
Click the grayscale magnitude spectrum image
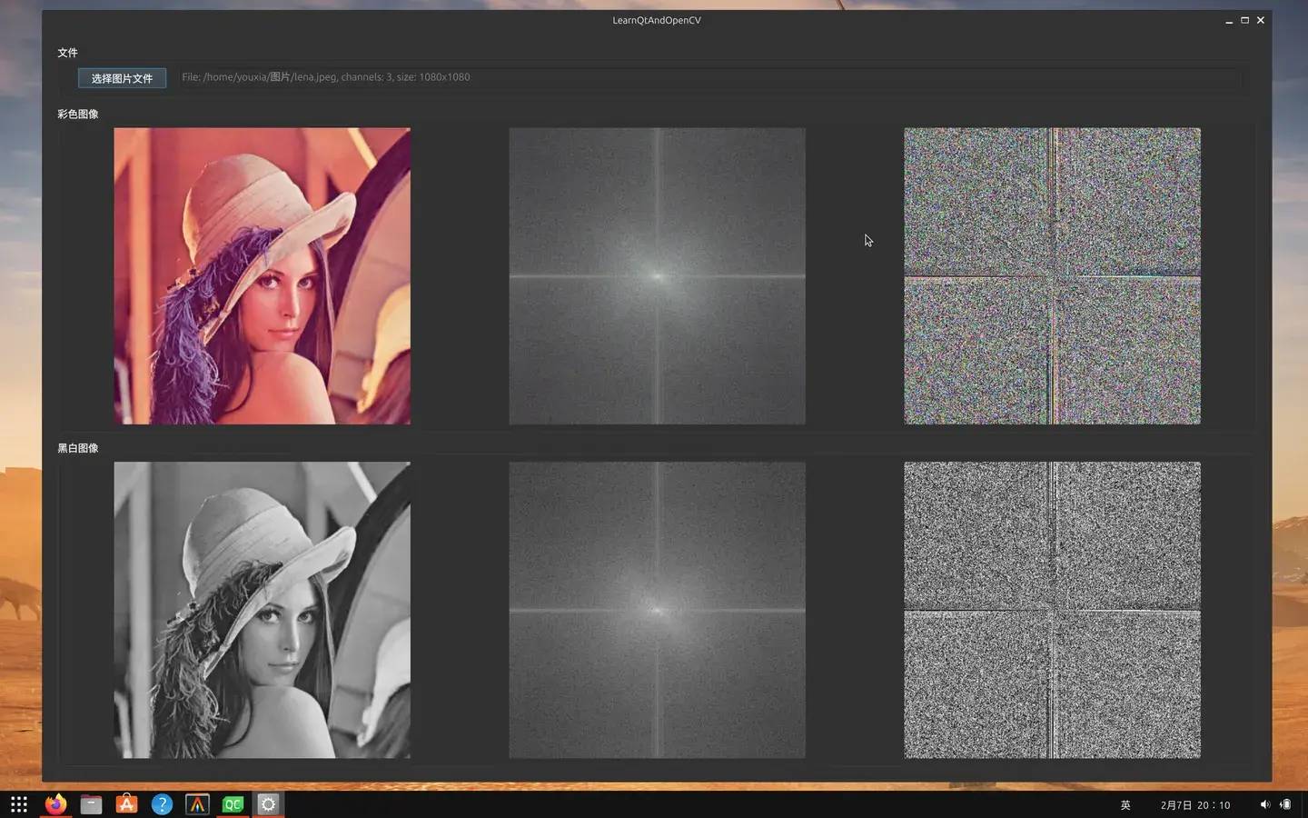[x=657, y=610]
